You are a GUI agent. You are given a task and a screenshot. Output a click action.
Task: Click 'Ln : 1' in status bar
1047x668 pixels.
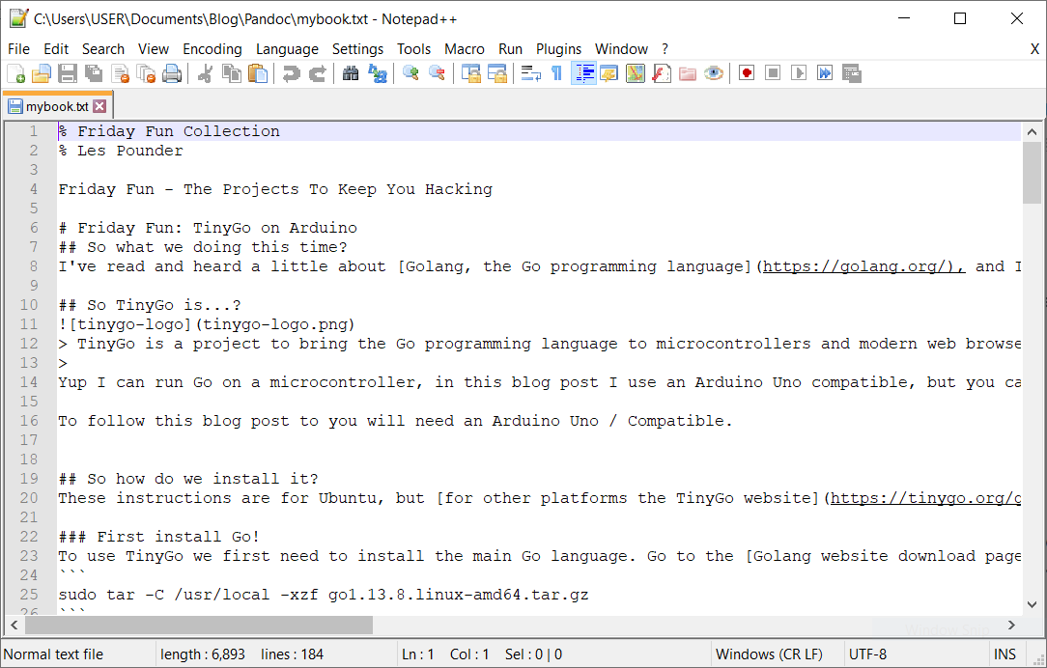click(x=418, y=654)
